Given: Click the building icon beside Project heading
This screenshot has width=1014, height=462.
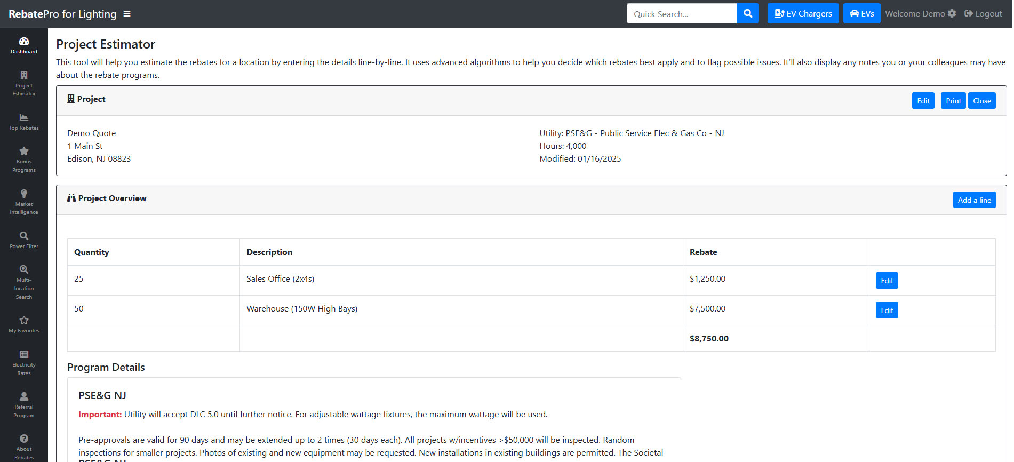Looking at the screenshot, I should click(70, 99).
